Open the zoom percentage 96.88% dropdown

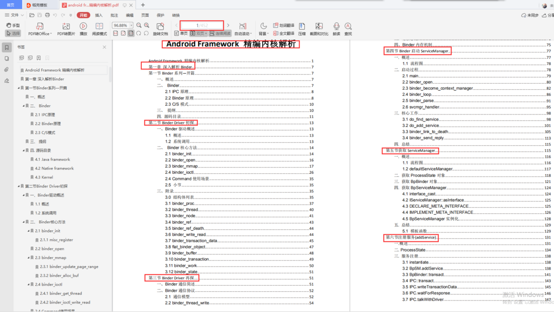[131, 25]
